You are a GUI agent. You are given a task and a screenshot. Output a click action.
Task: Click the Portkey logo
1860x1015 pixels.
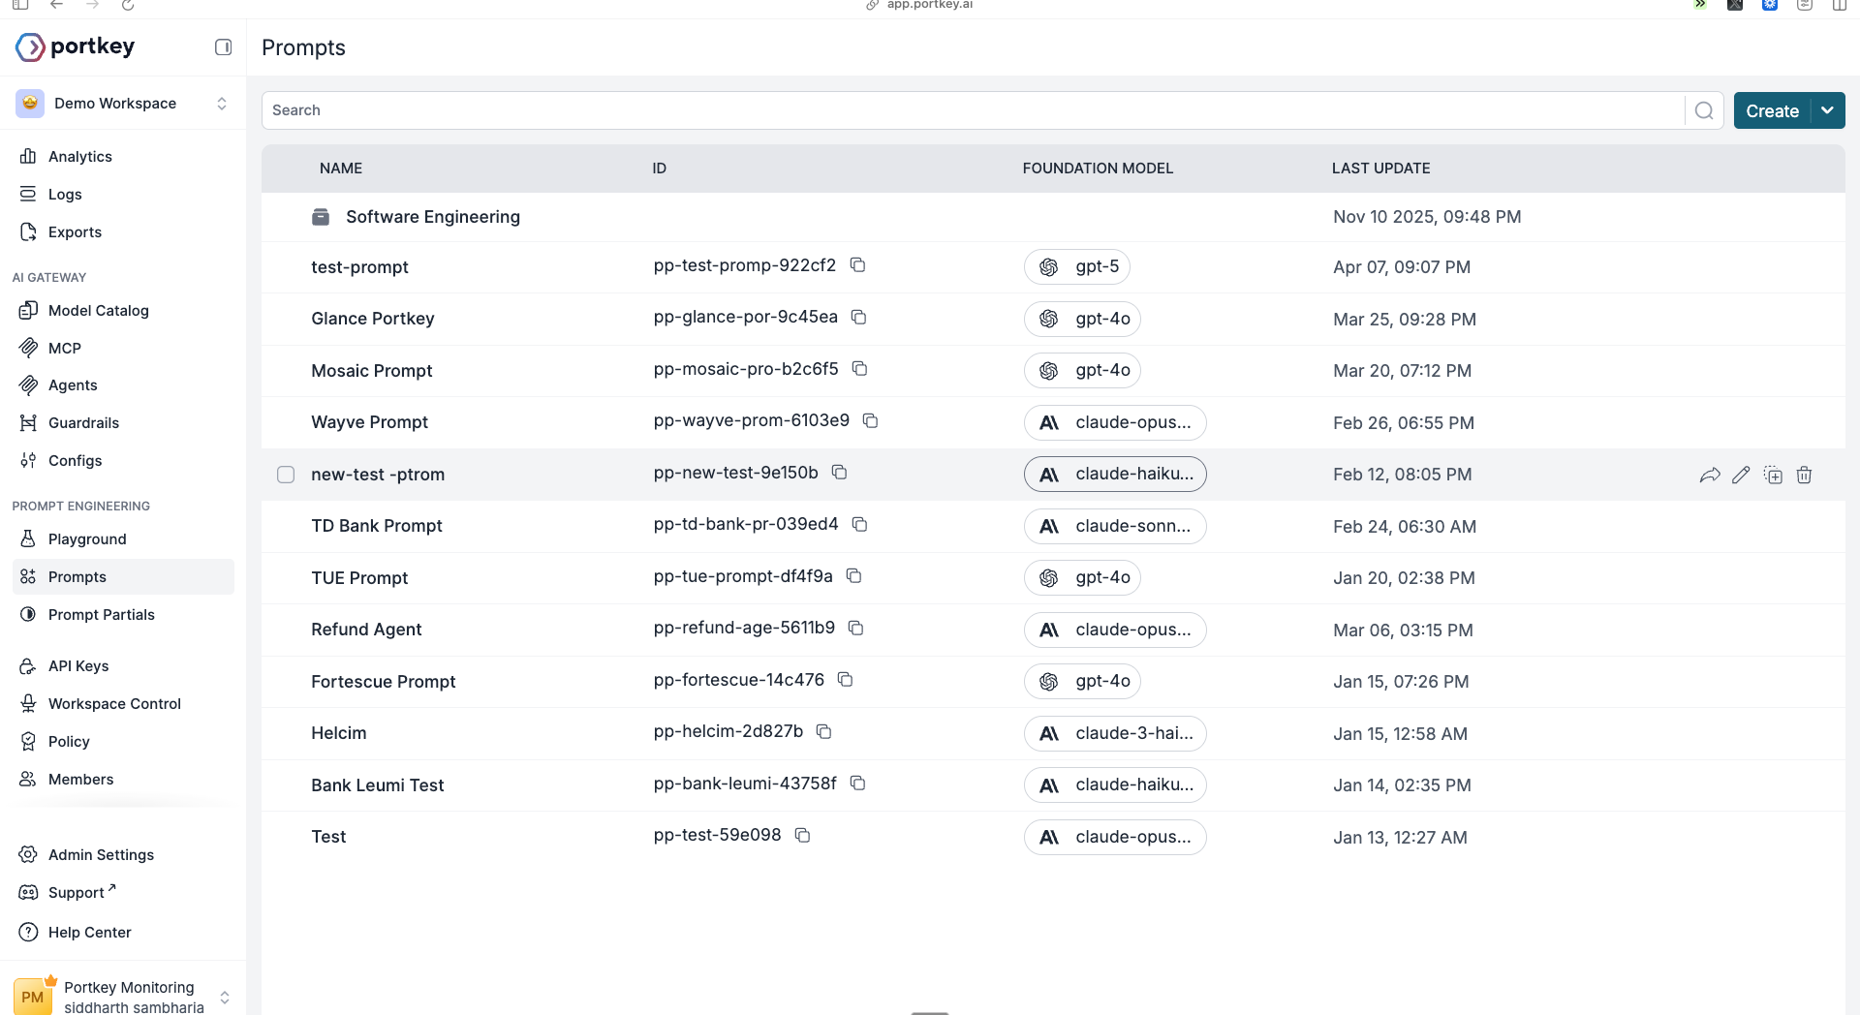tap(76, 46)
